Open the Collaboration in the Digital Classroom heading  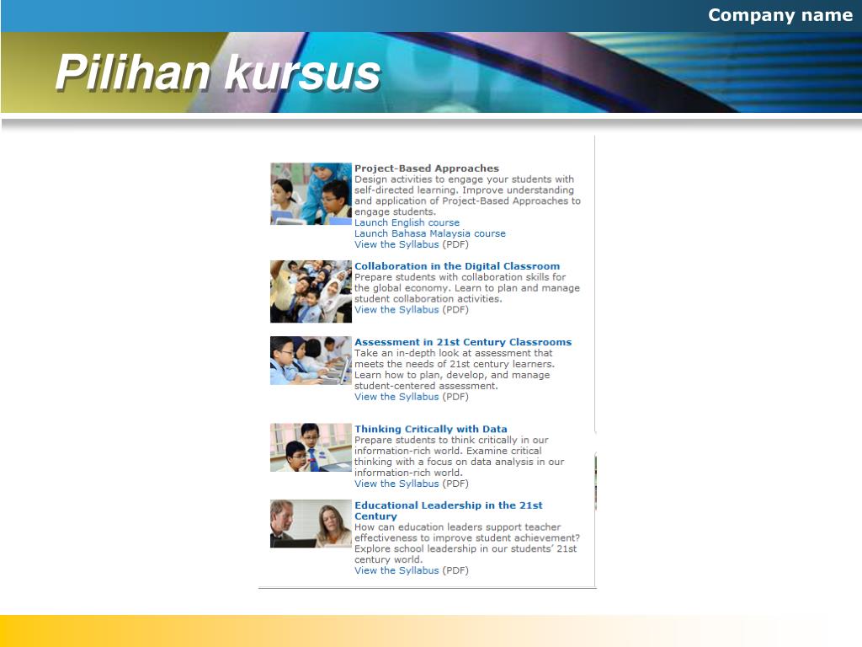pos(457,266)
